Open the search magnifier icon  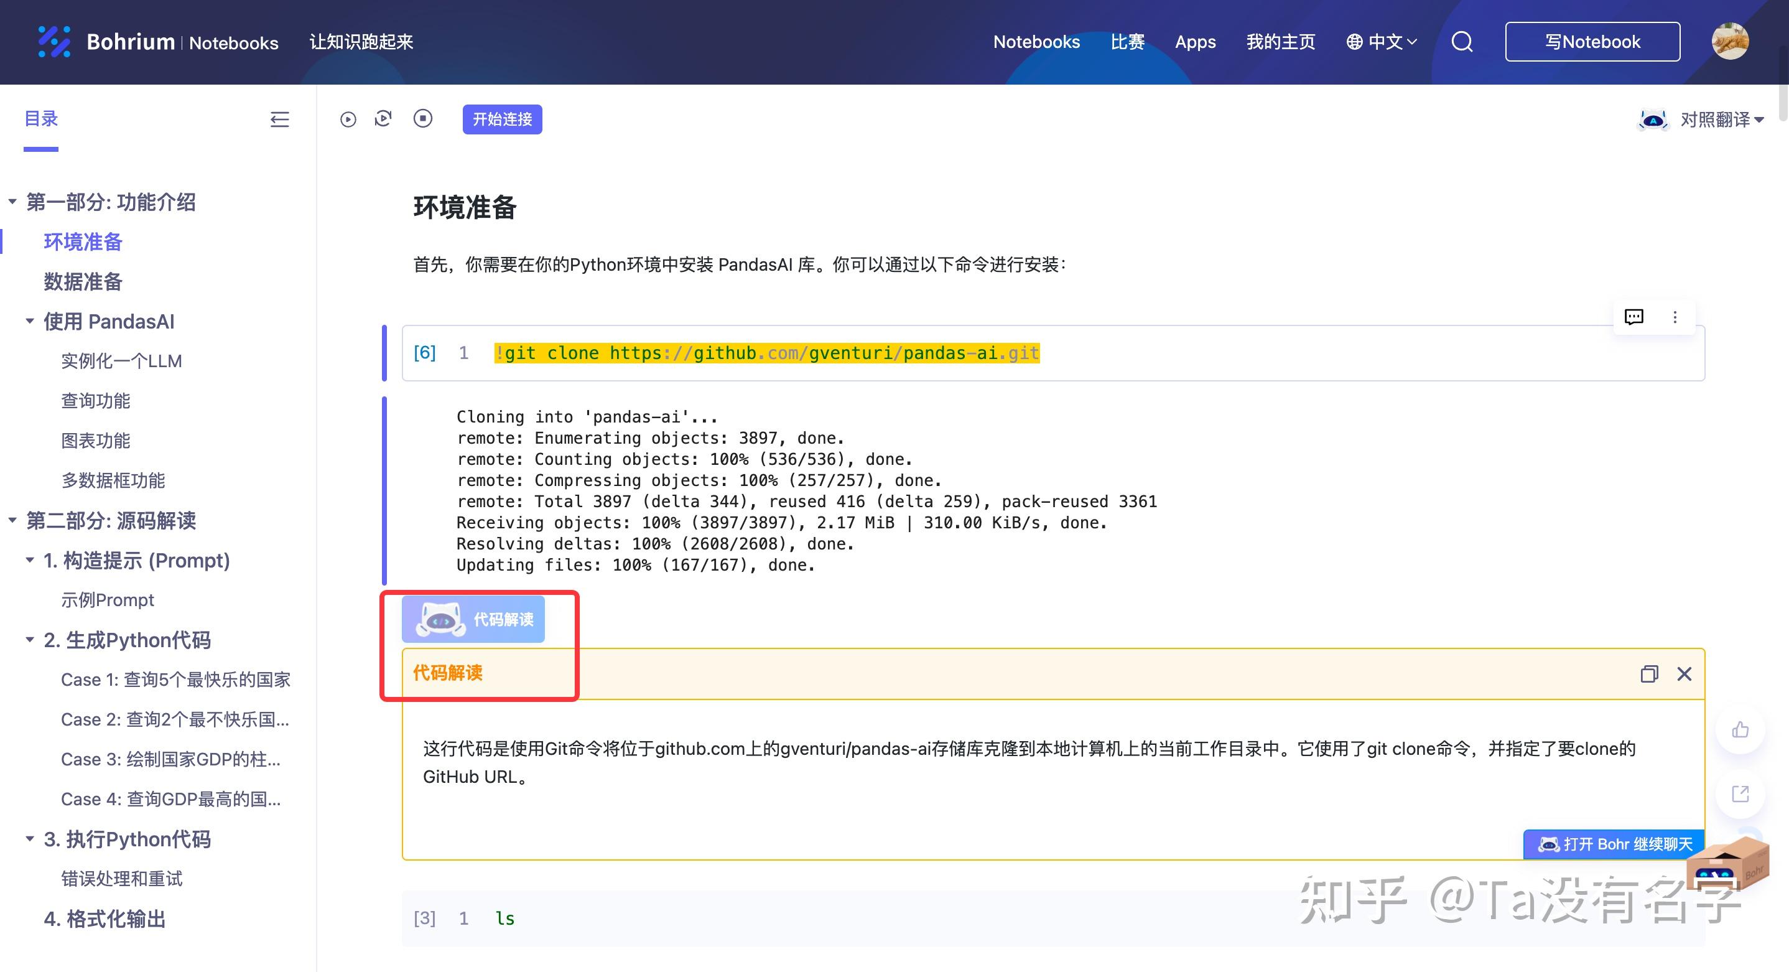pos(1461,42)
